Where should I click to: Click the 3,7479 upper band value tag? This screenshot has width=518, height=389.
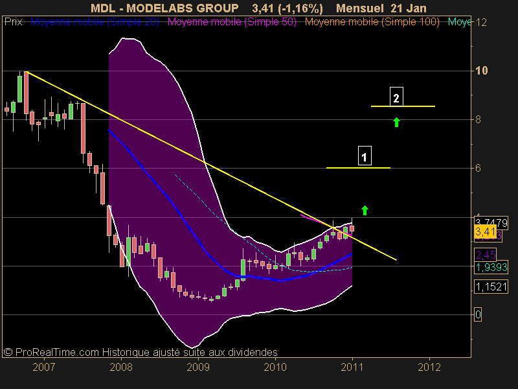point(491,222)
